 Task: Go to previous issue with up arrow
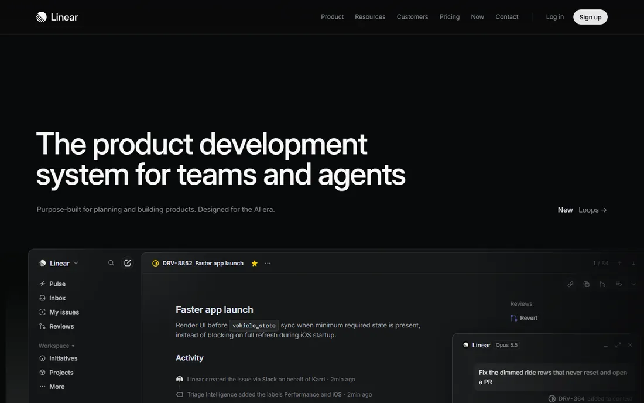(619, 264)
